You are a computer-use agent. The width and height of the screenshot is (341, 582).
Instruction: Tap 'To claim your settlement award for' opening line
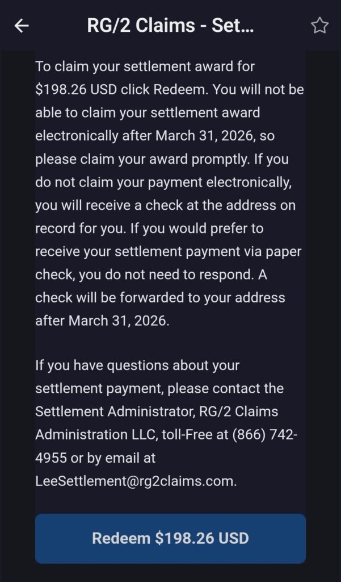click(145, 67)
